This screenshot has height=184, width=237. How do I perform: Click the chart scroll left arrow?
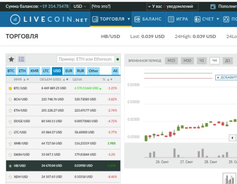232,138
